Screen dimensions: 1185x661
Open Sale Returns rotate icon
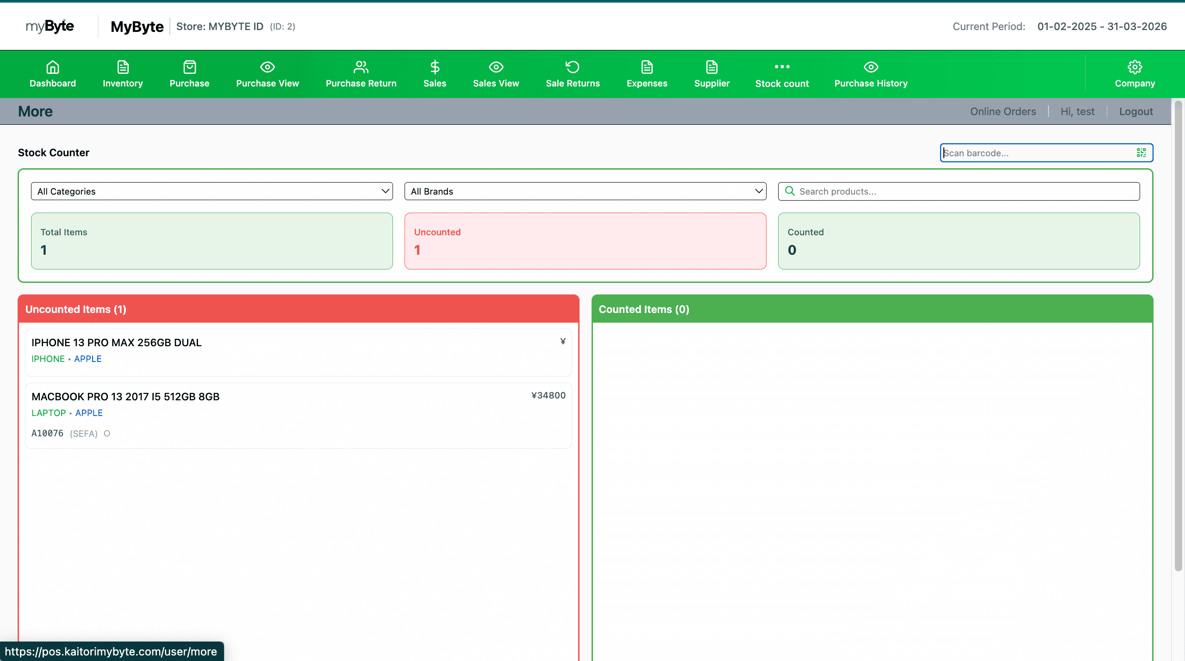[x=573, y=67]
